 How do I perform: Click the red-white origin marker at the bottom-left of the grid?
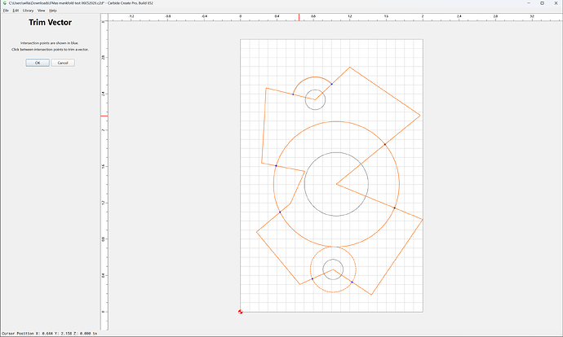[240, 312]
